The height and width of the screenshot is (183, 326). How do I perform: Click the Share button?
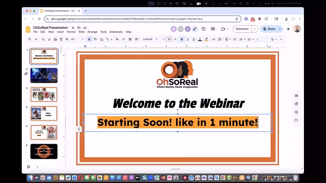[x=269, y=29]
